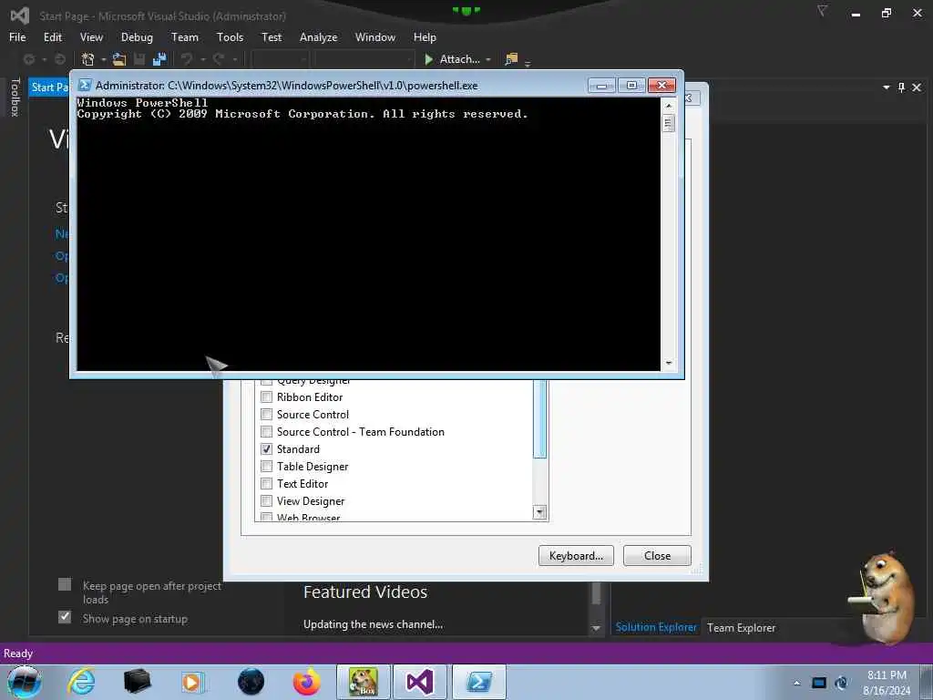Click the dark globe taskbar icon
This screenshot has height=700, width=933.
click(251, 682)
